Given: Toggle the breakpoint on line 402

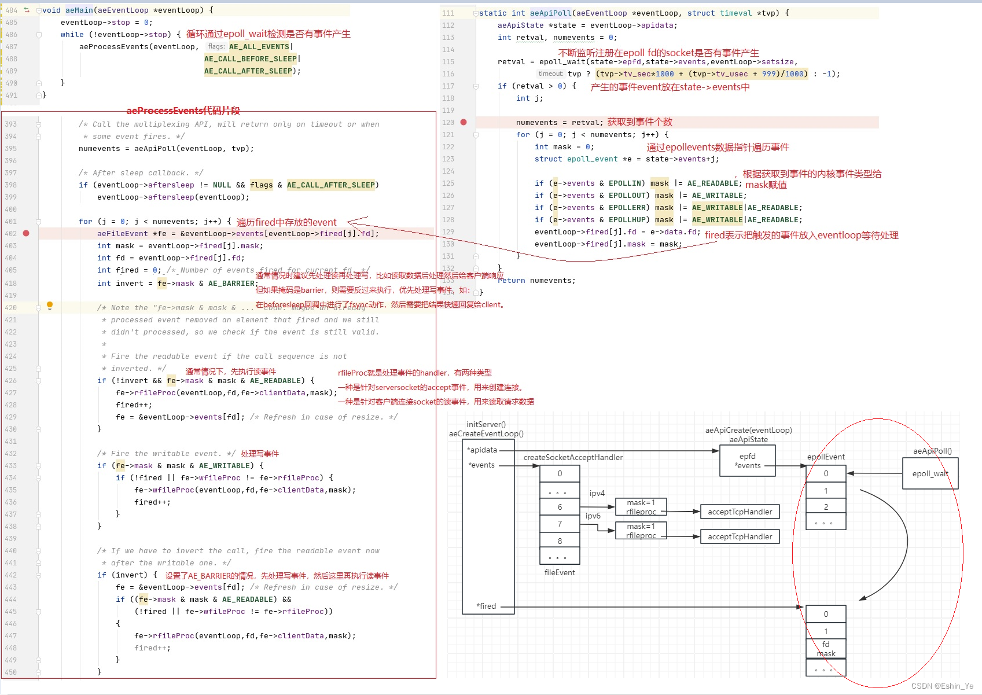Looking at the screenshot, I should click(x=26, y=233).
